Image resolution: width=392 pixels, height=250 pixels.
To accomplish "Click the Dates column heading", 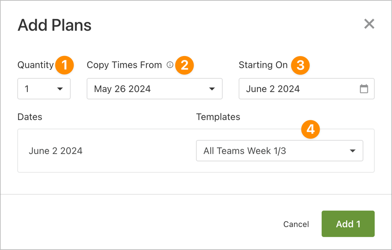I will tap(30, 117).
